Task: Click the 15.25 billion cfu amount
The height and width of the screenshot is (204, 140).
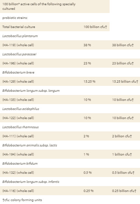Action: pyautogui.click(x=125, y=81)
